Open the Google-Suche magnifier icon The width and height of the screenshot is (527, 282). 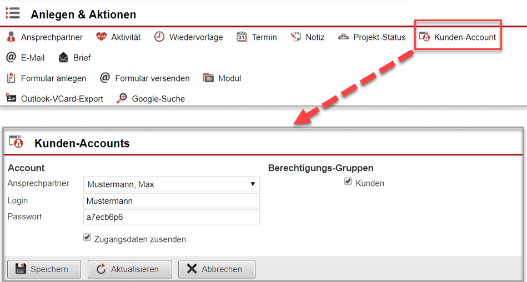(122, 99)
